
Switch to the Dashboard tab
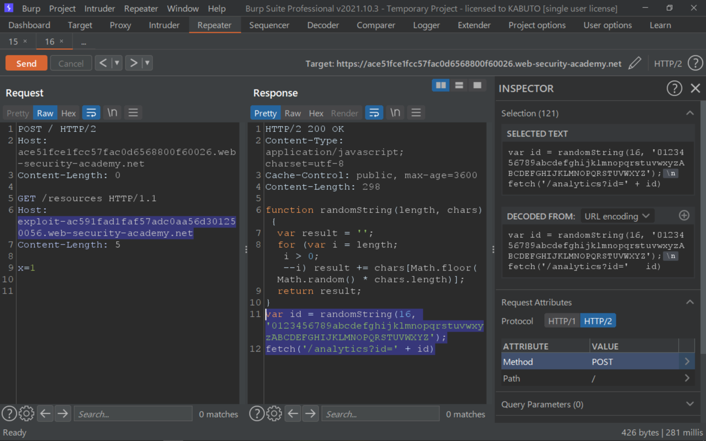point(29,25)
